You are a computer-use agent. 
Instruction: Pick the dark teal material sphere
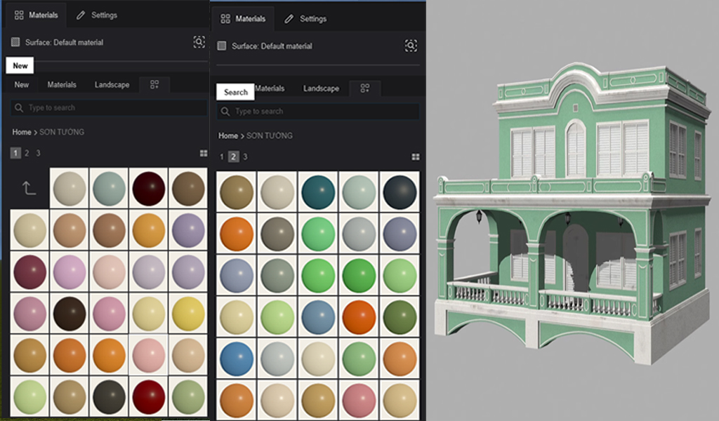click(318, 192)
